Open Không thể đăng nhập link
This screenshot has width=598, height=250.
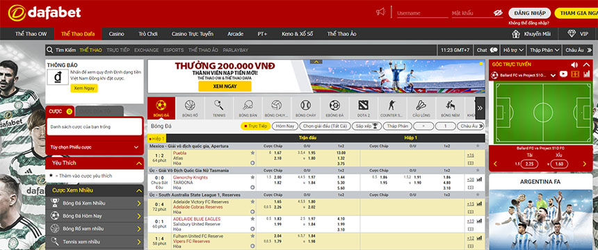click(x=528, y=23)
